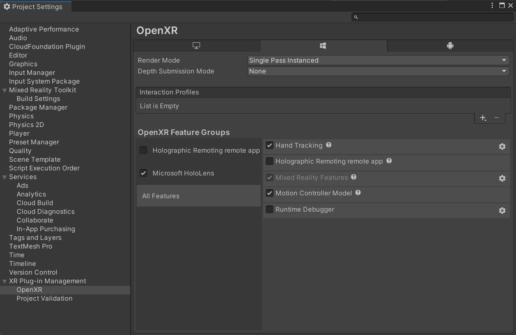The image size is (516, 335).
Task: Select the All Features group
Action: 199,196
